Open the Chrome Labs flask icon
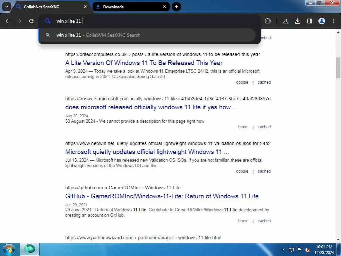The height and width of the screenshot is (256, 341). (285, 21)
